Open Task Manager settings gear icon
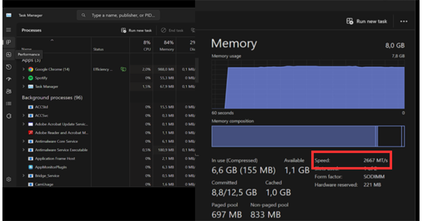This screenshot has height=221, width=422. 8,179
